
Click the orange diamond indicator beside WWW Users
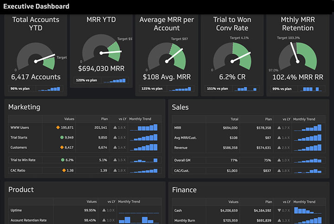[x=58, y=128]
